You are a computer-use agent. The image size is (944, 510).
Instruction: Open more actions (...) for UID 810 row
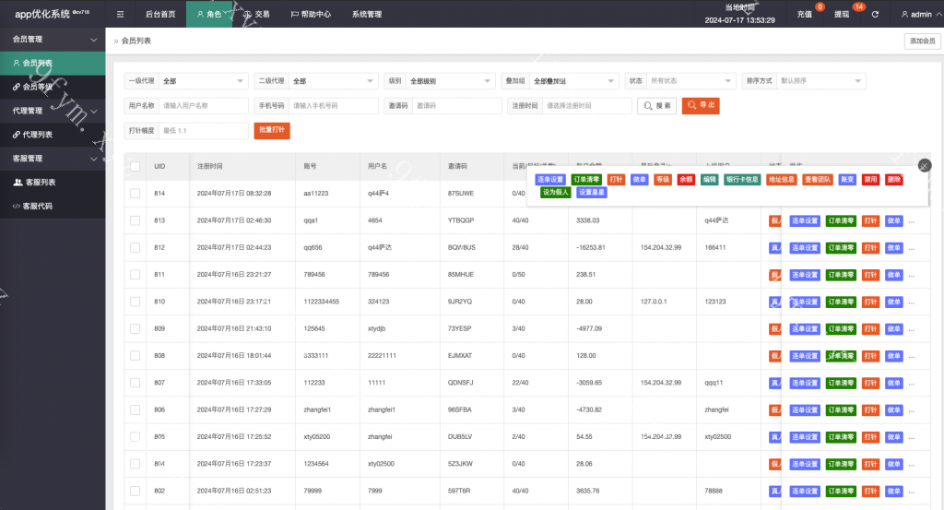(912, 302)
